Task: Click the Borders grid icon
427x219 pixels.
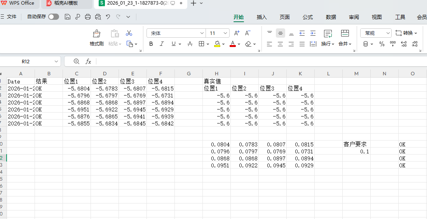Action: coord(202,44)
